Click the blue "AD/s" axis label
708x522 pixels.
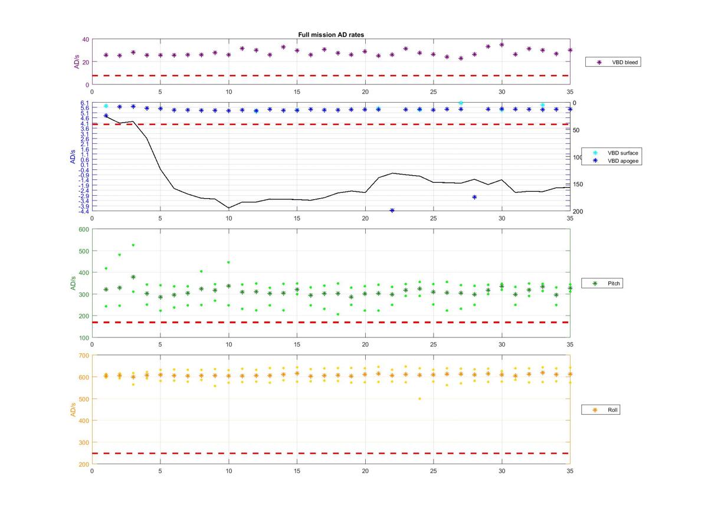tap(74, 157)
